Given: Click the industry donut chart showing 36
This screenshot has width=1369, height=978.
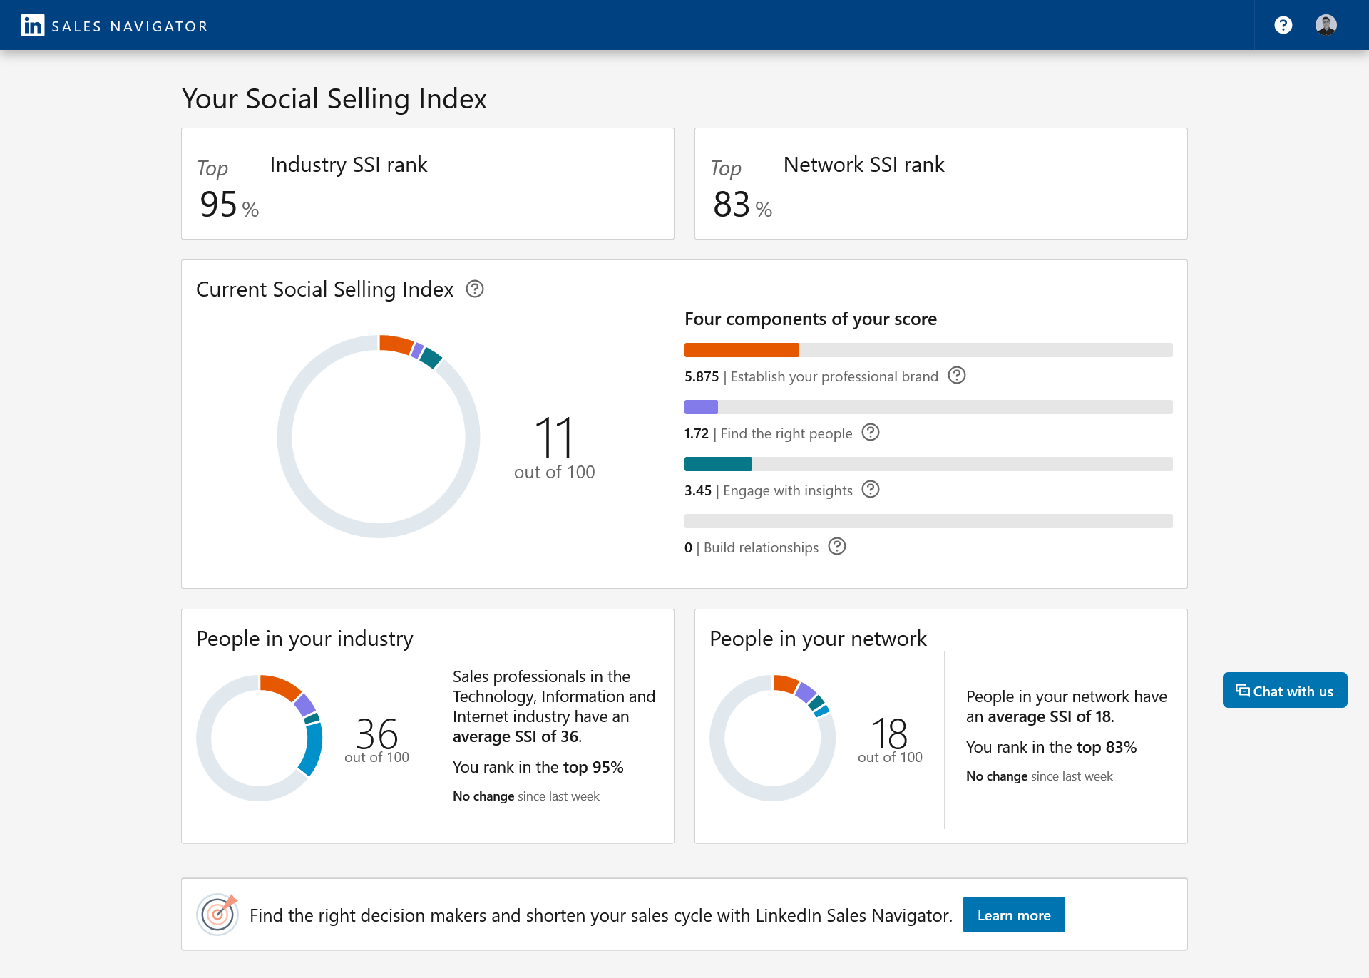Looking at the screenshot, I should tap(260, 738).
